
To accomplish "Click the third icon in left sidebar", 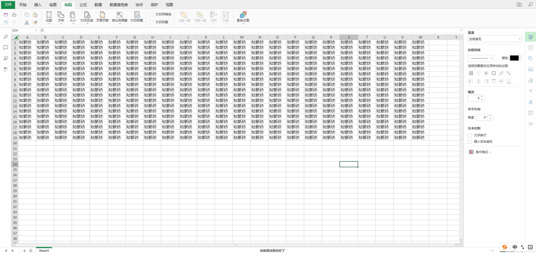I will [x=5, y=59].
